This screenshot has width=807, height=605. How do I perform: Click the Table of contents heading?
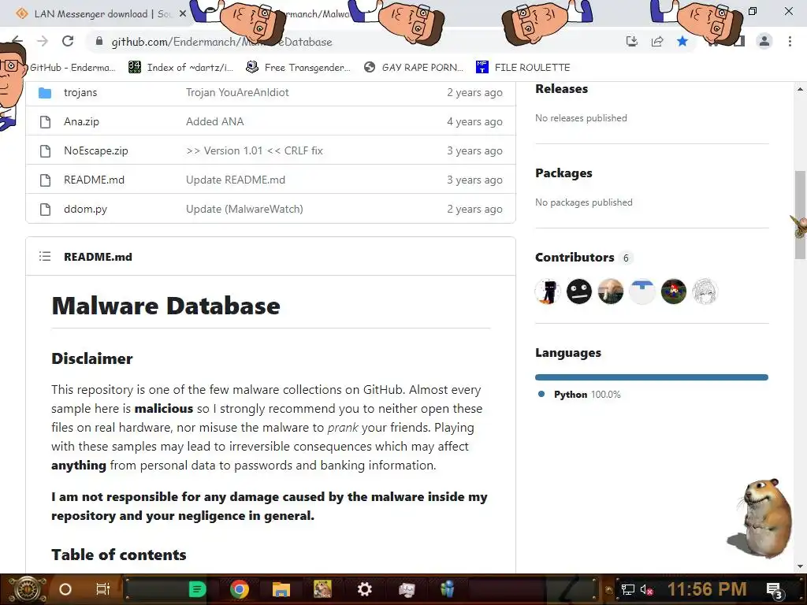tap(119, 555)
